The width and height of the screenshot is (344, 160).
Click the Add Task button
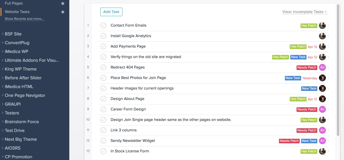click(x=111, y=12)
